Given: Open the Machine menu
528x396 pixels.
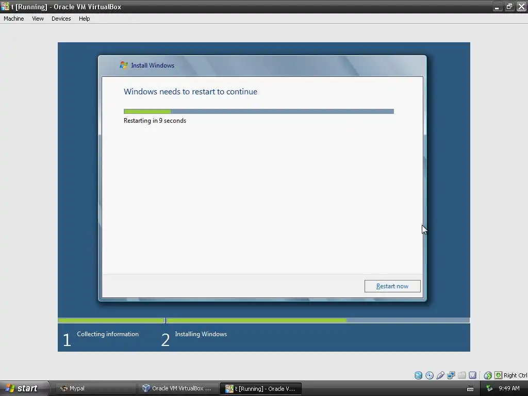Looking at the screenshot, I should (x=14, y=19).
